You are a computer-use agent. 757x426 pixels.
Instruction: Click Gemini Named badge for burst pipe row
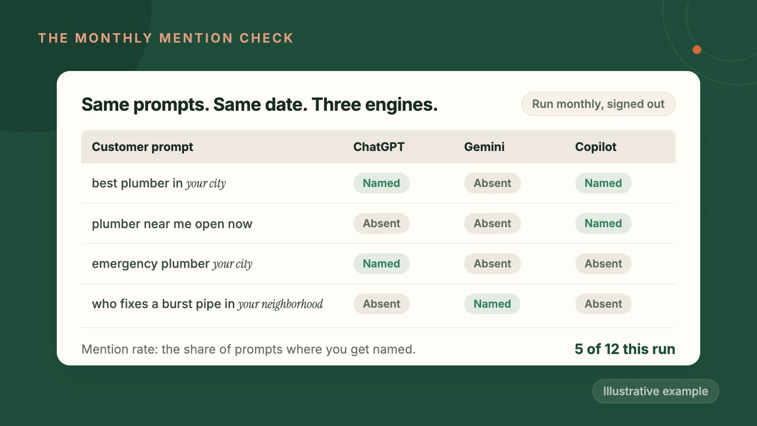492,304
